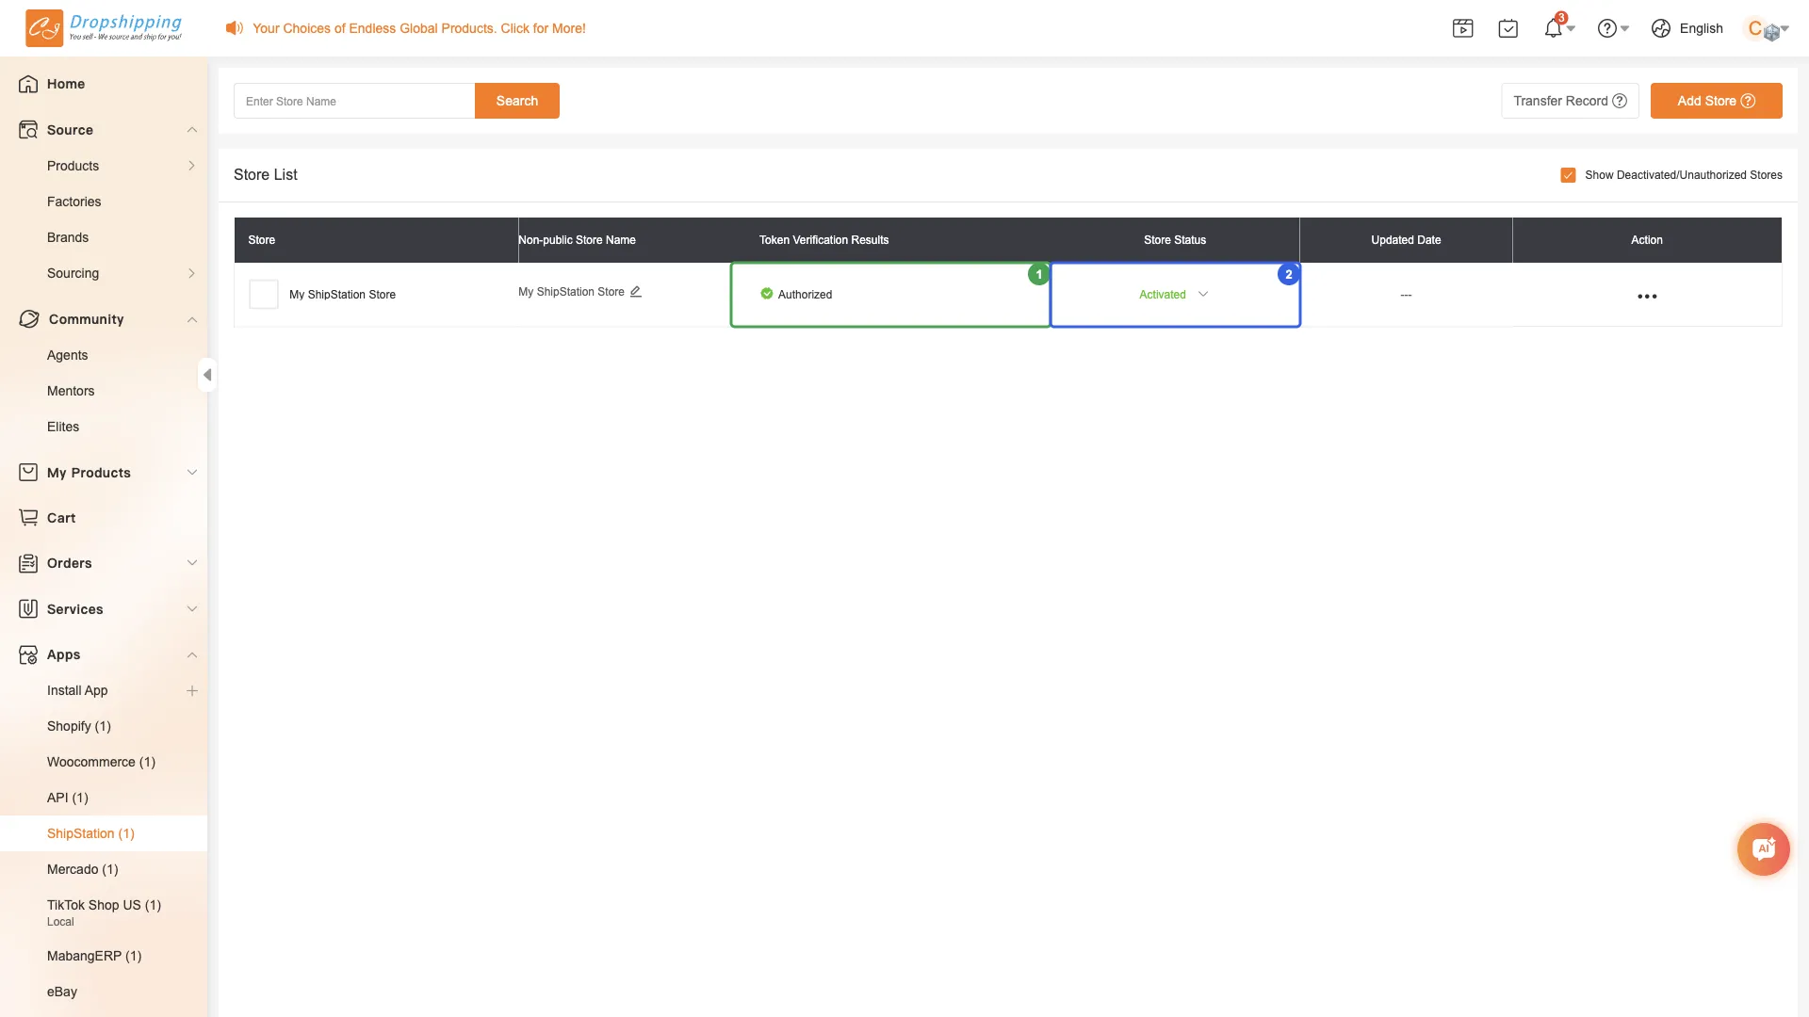Viewport: 1809px width, 1017px height.
Task: Click the calendar check-in icon in header
Action: [x=1508, y=28]
